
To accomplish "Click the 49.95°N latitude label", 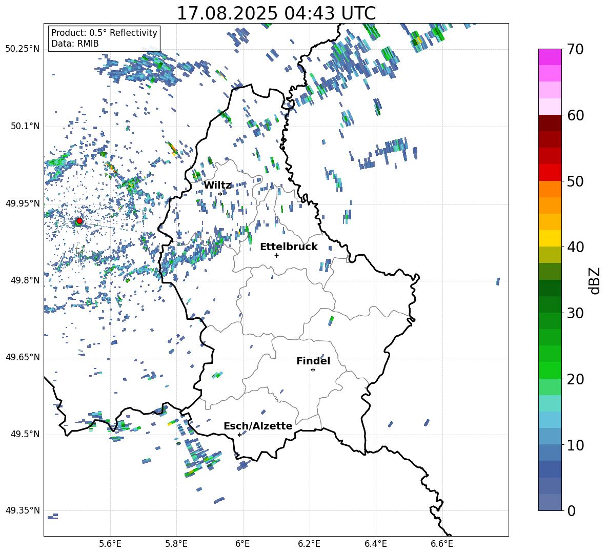I will tap(23, 203).
